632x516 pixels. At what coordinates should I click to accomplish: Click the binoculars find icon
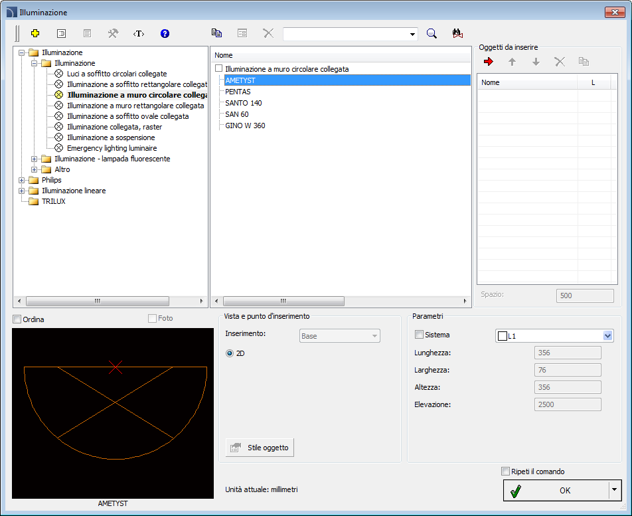[x=457, y=33]
